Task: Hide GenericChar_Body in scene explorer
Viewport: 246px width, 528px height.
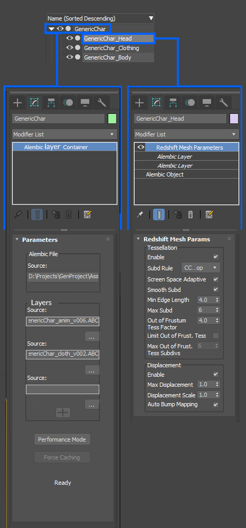Action: pos(70,57)
